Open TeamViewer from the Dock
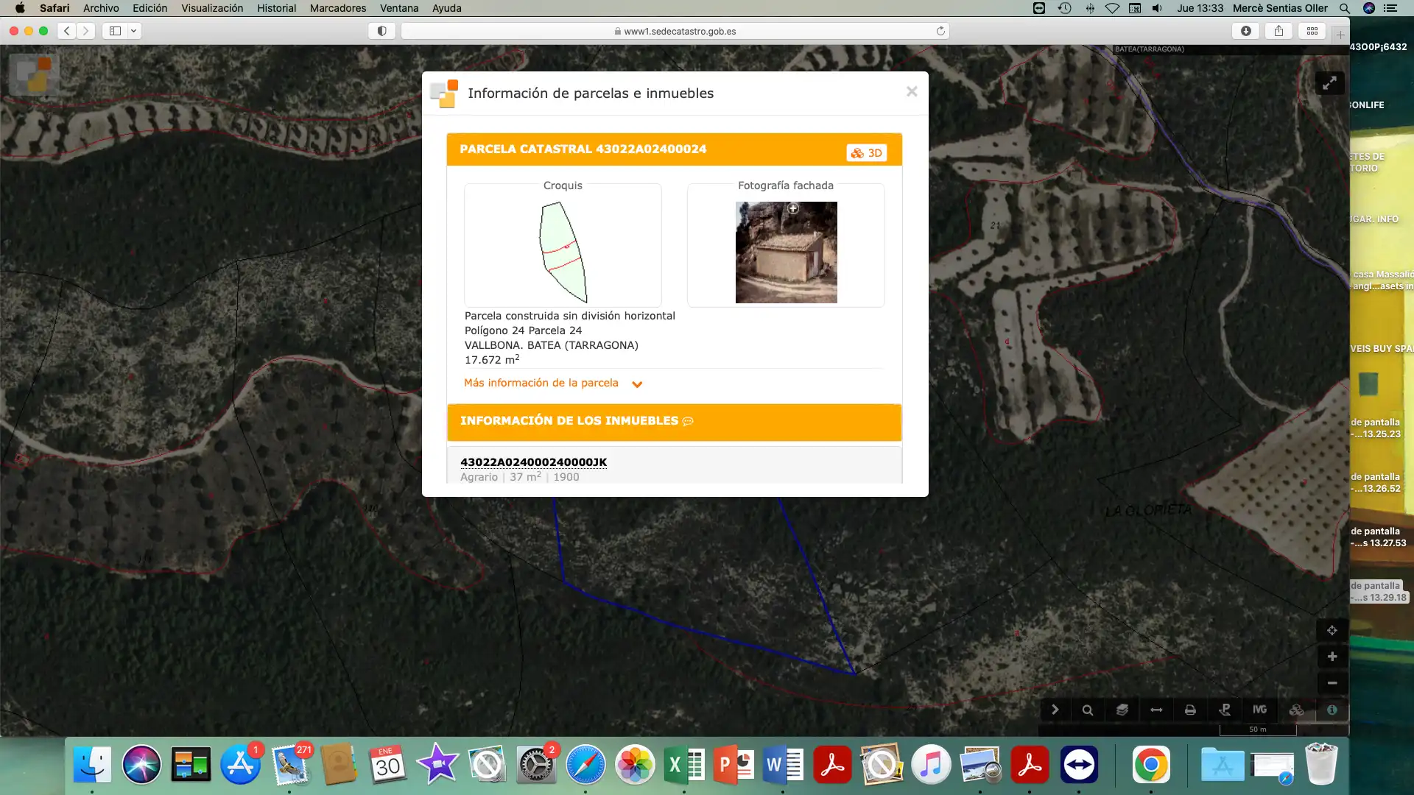Viewport: 1414px width, 795px height. click(x=1079, y=766)
